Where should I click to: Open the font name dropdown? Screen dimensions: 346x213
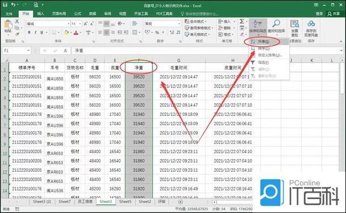coord(69,24)
